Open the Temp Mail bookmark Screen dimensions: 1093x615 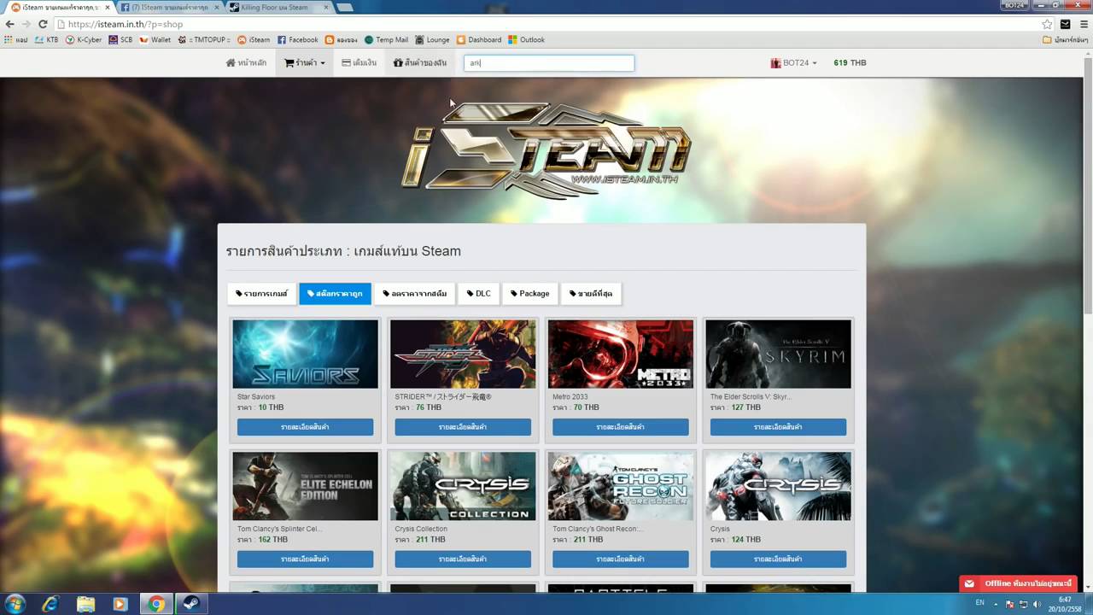386,39
